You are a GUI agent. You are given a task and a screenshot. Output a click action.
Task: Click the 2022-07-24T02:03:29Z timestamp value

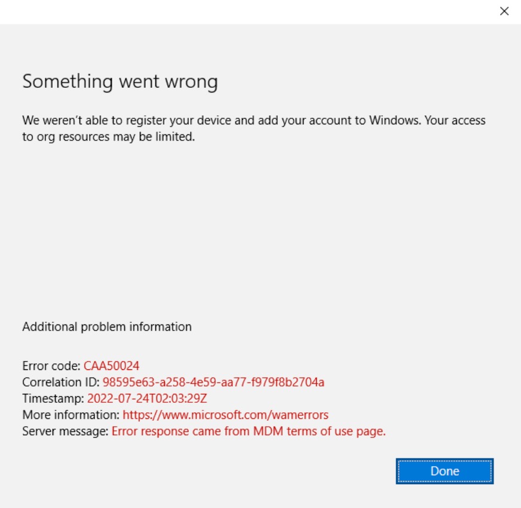(147, 399)
